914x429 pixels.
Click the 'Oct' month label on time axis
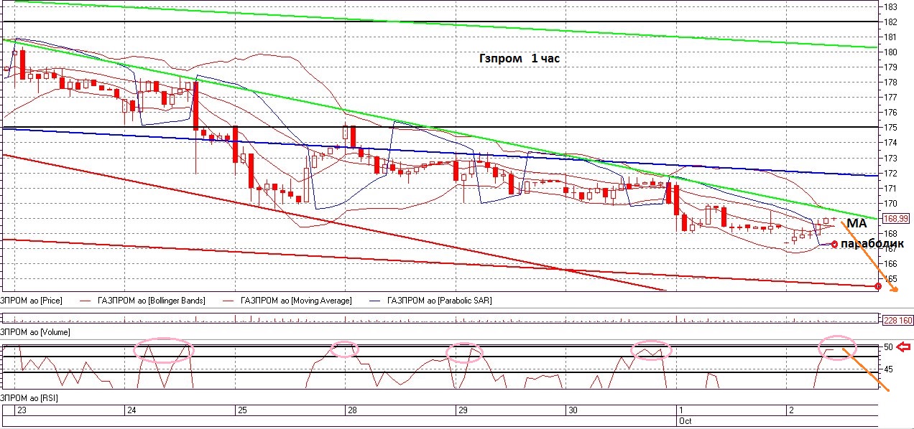[685, 421]
